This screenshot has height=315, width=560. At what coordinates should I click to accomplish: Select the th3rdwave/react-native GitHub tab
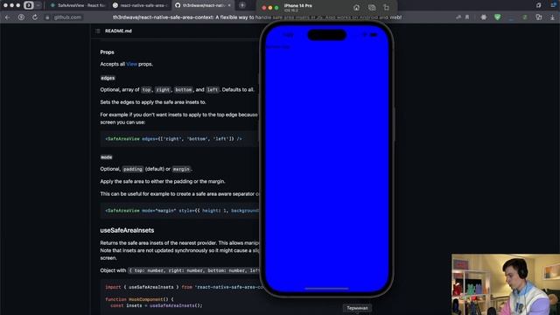click(x=203, y=5)
